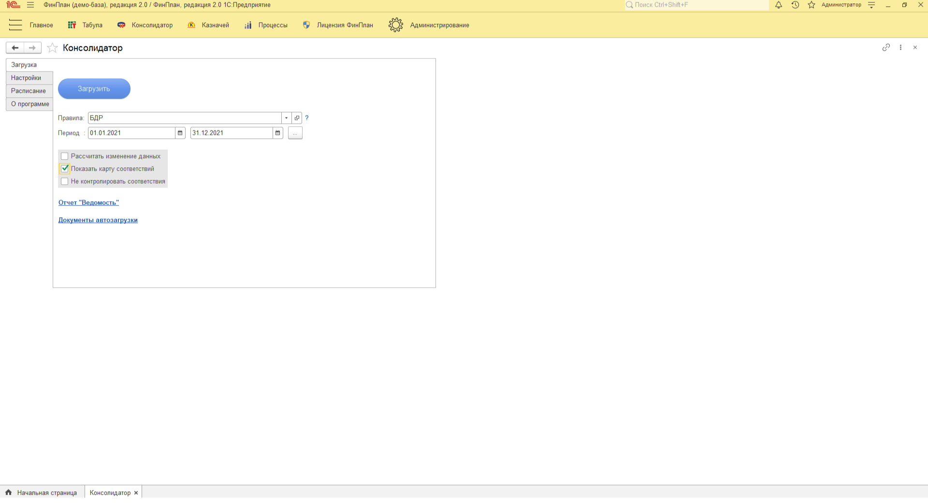This screenshot has width=928, height=503.
Task: Click the 1C logo icon
Action: (13, 5)
